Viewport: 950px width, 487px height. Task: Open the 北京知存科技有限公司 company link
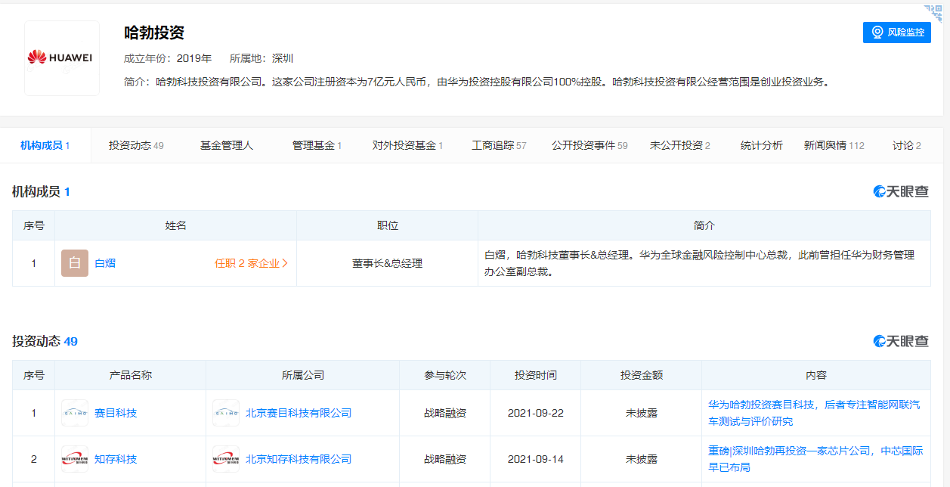pos(299,459)
